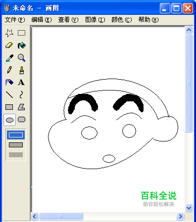Viewport: 196px width, 222px height.
Task: Minimize the Paint window
Action: pyautogui.click(x=165, y=8)
